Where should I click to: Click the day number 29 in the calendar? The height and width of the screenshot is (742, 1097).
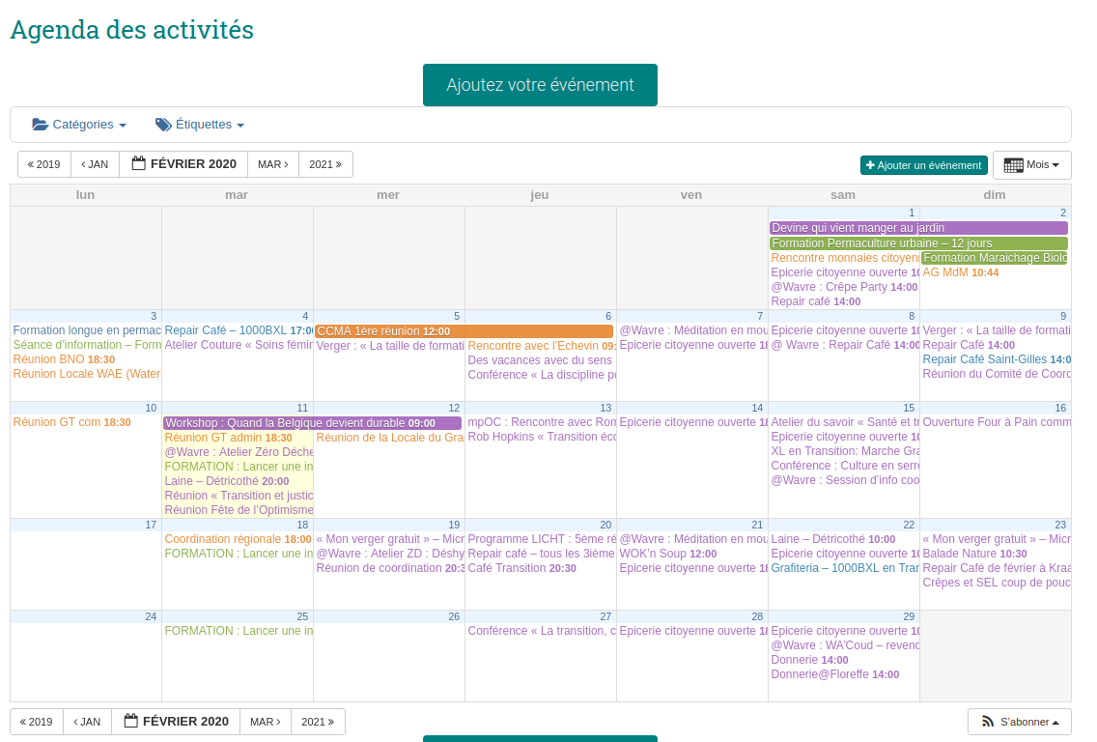click(x=908, y=616)
